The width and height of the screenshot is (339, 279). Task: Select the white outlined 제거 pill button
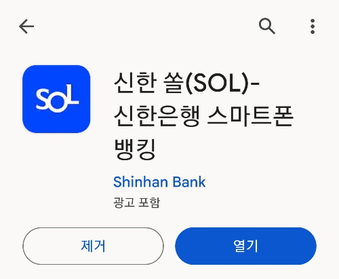93,246
